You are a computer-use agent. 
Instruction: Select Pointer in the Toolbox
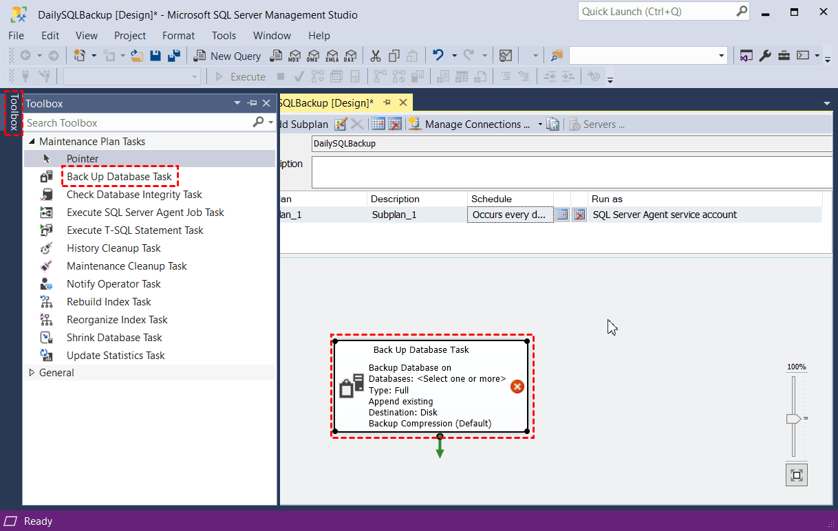150,159
